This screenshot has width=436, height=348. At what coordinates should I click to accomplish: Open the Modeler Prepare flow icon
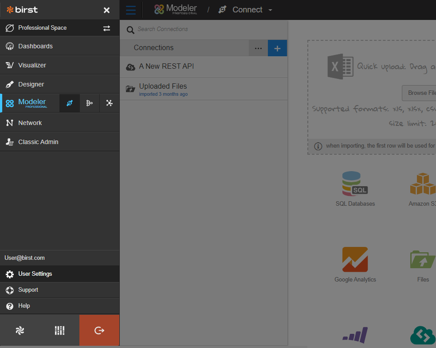(89, 103)
